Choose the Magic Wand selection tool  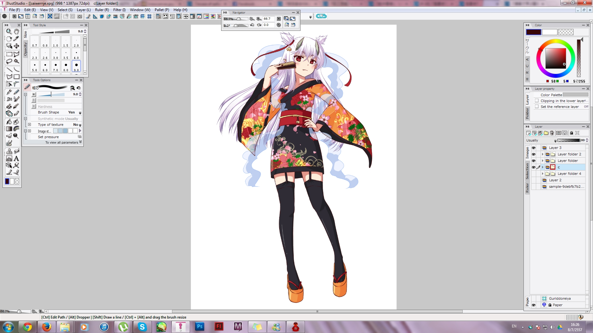[x=16, y=61]
